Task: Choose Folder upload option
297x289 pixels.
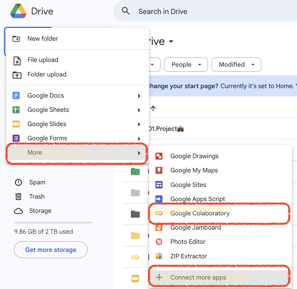Action: 78,74
